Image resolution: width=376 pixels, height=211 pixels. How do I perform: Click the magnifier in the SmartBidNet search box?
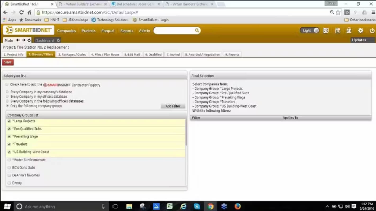tap(197, 31)
